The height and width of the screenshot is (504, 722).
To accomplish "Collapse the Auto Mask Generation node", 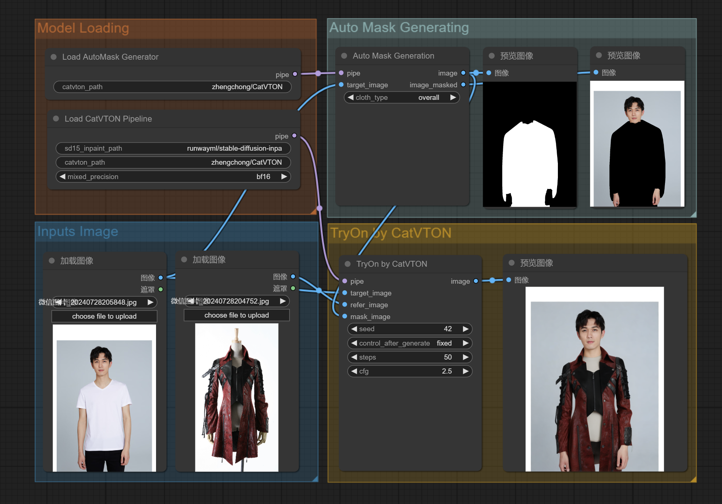I will 344,56.
